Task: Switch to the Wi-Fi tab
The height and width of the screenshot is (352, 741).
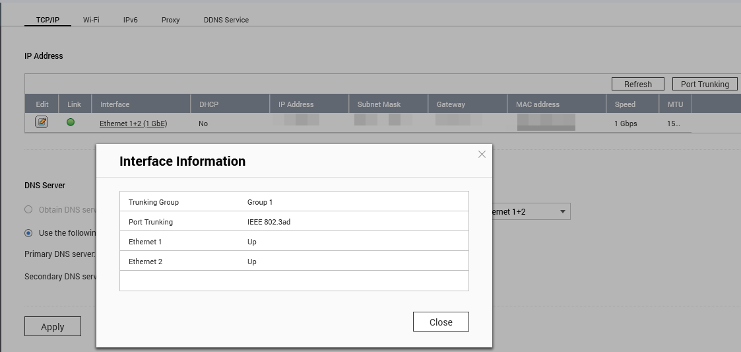Action: coord(91,20)
